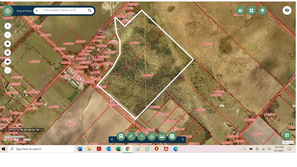The width and height of the screenshot is (297, 167).
Task: Go to previous map extent arrow
Action: coord(8,61)
